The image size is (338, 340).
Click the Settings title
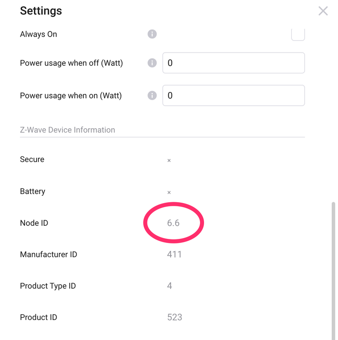tap(41, 11)
